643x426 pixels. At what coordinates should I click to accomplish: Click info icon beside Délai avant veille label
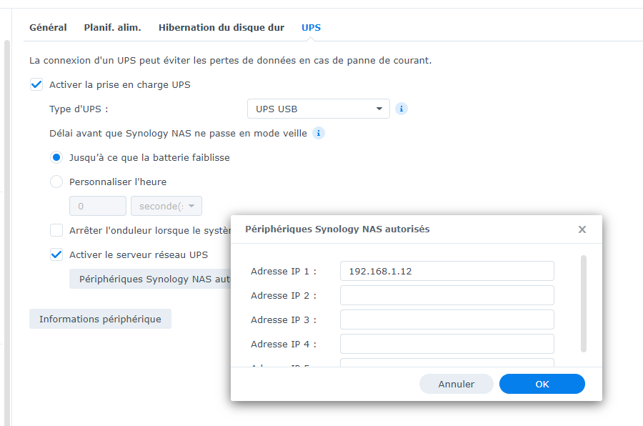[x=319, y=133]
